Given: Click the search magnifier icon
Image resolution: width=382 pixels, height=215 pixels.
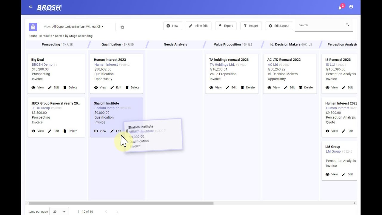Looking at the screenshot, I should click(347, 24).
